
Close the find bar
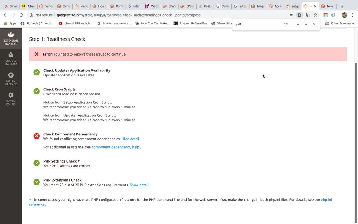(314, 24)
